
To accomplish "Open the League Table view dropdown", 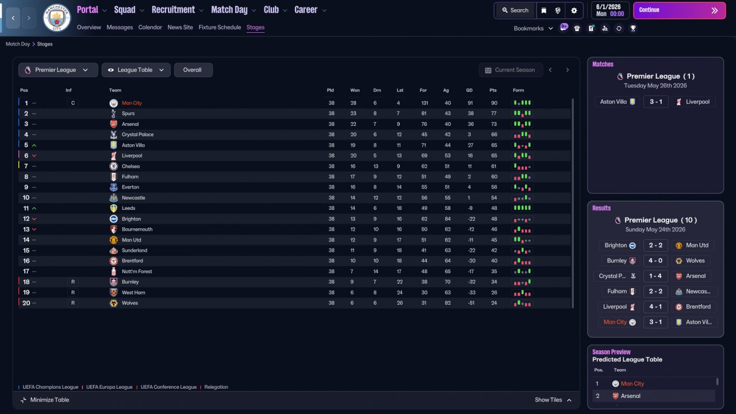I will click(x=136, y=70).
